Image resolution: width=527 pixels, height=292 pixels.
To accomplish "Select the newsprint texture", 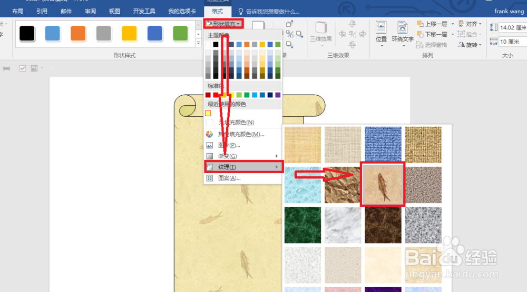I will (302, 265).
